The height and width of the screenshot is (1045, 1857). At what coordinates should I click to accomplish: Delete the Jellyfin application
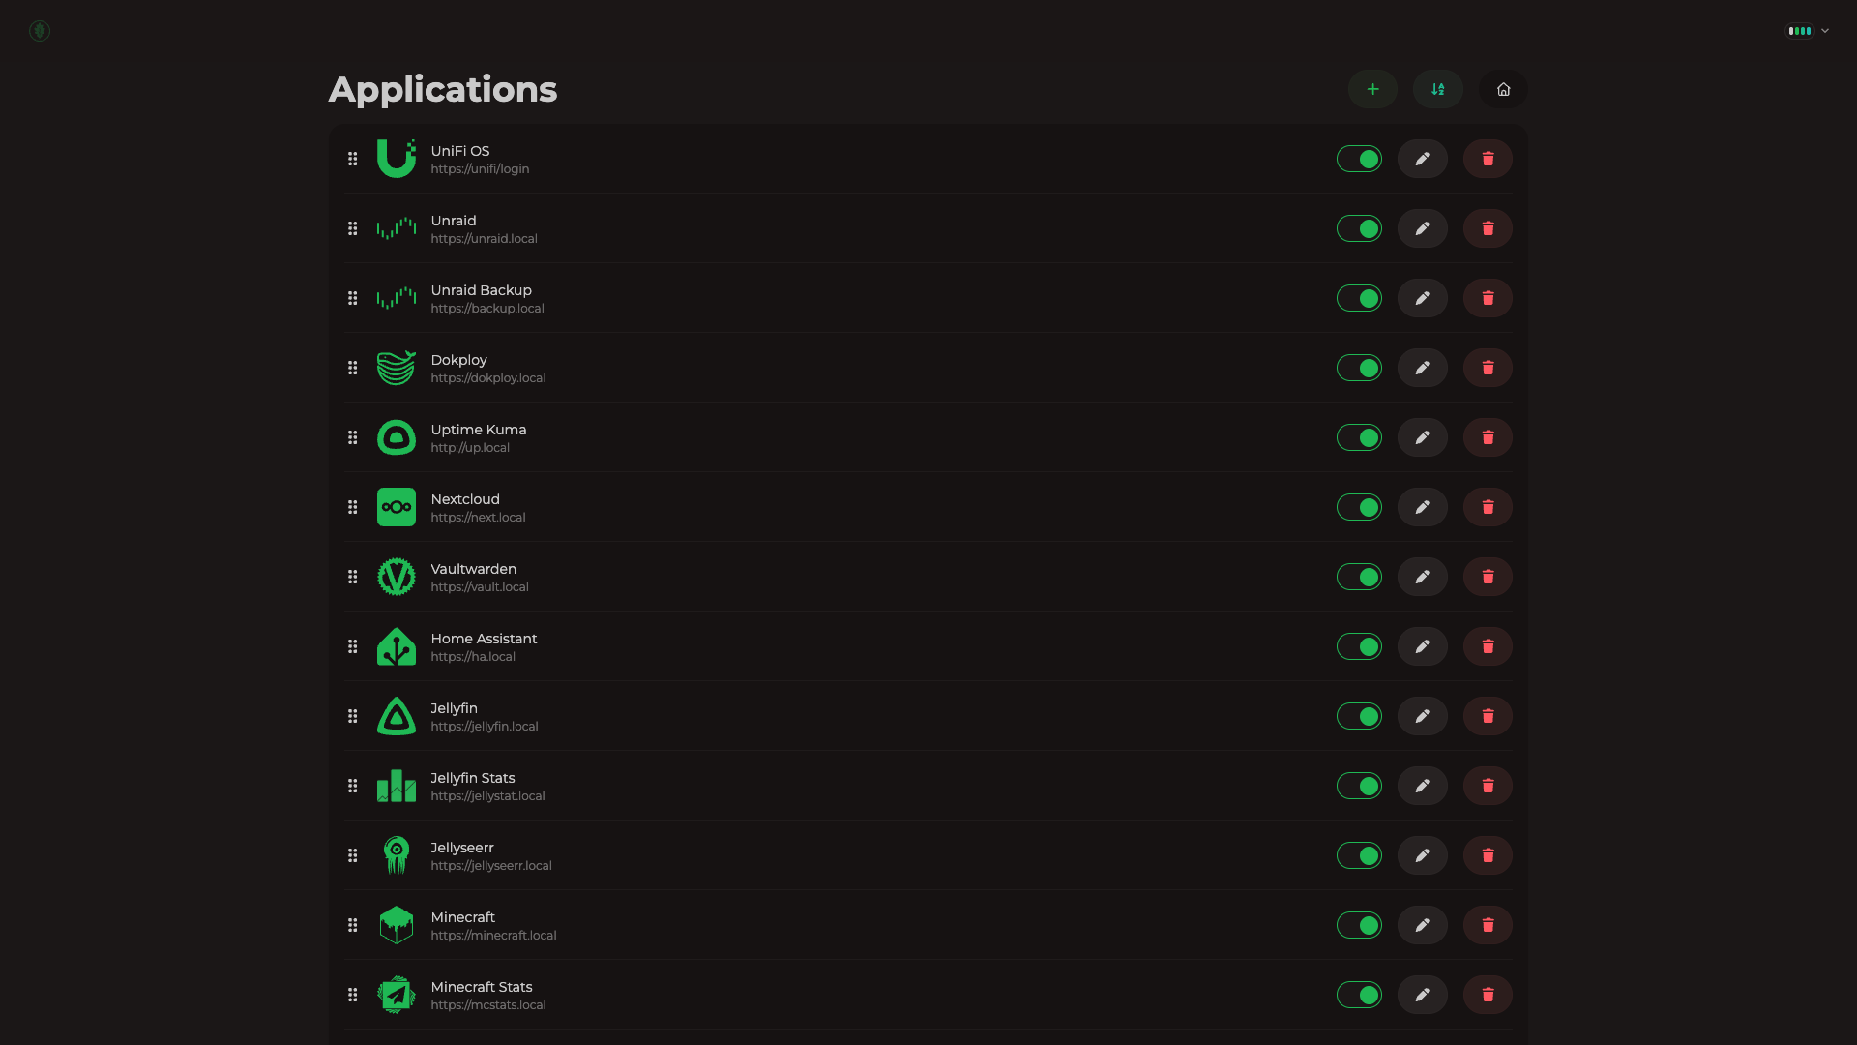(1488, 716)
